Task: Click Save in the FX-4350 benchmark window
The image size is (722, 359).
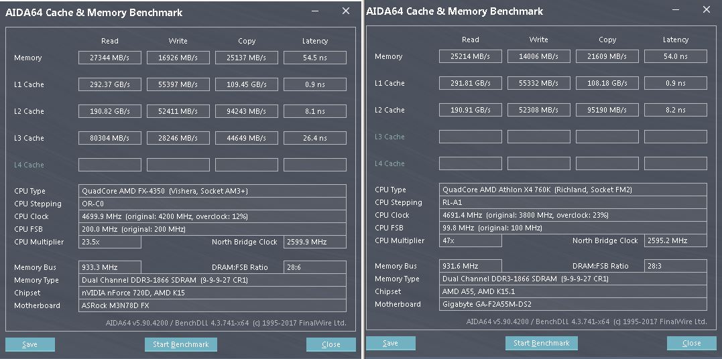Action: tap(30, 344)
